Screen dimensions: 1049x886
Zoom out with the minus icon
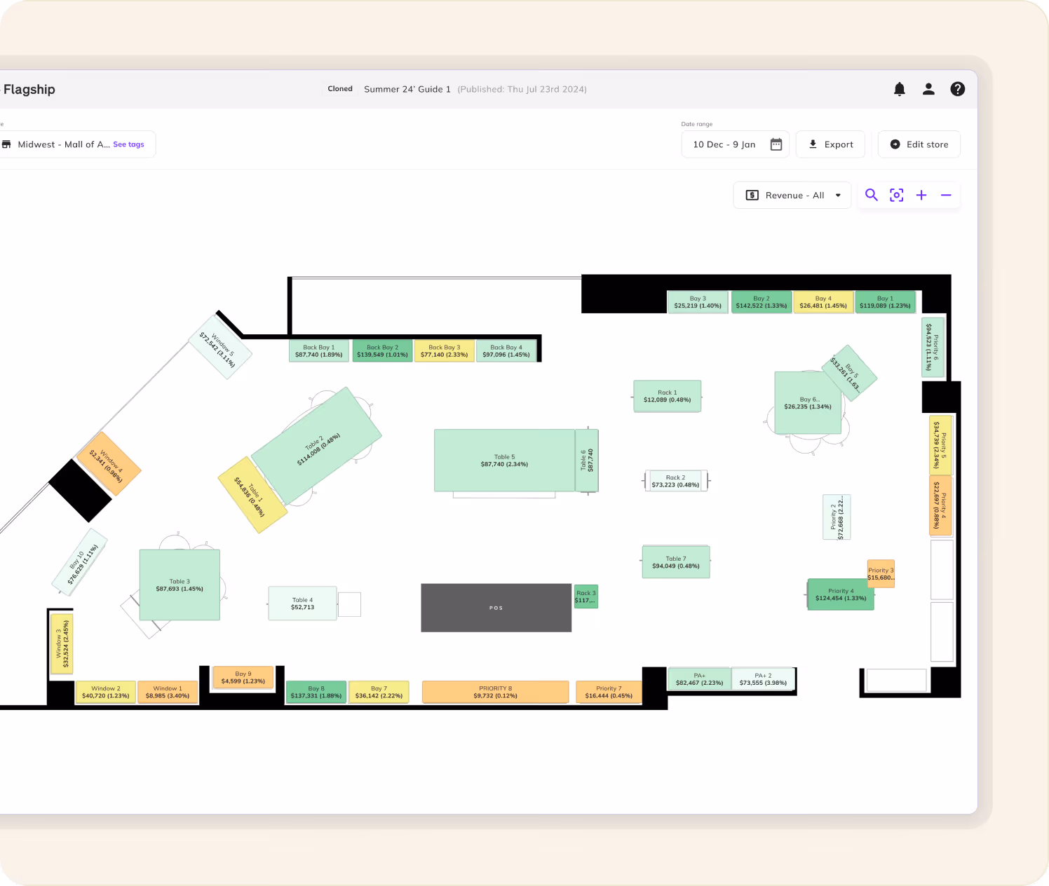tap(946, 195)
